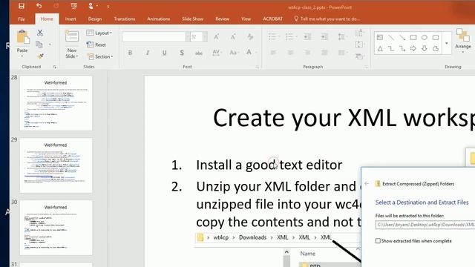Click the Cut scissors icon
Image resolution: width=475 pixels, height=267 pixels.
(40, 33)
